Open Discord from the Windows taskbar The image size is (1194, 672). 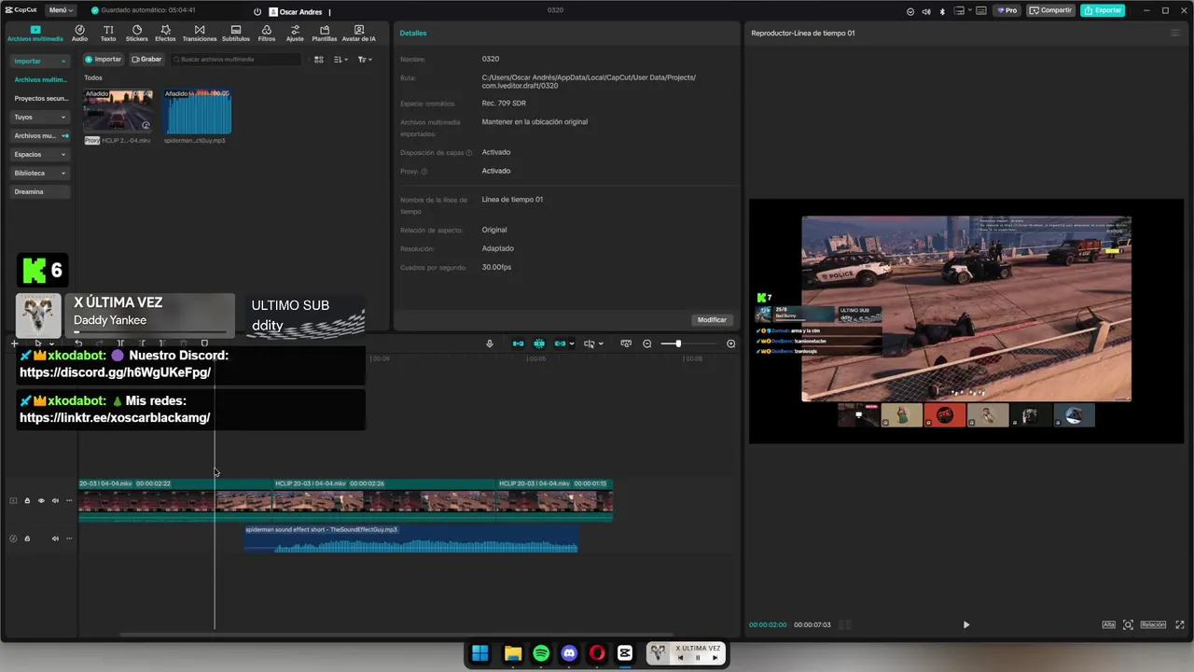pos(569,653)
